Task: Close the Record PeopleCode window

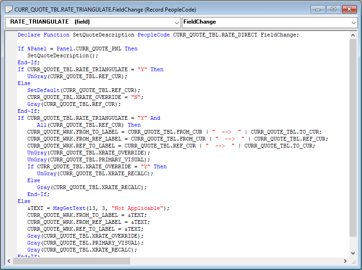Action: point(350,9)
